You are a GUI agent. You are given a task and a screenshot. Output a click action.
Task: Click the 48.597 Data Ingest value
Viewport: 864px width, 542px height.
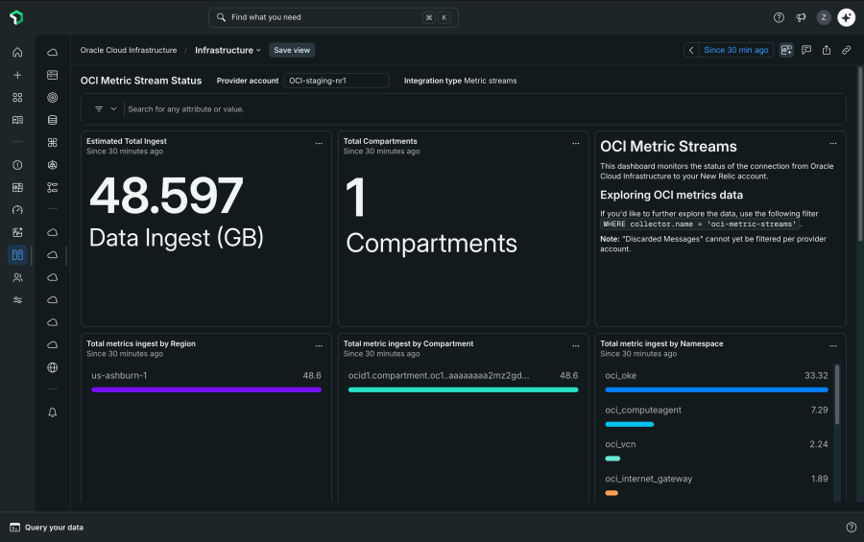click(166, 196)
